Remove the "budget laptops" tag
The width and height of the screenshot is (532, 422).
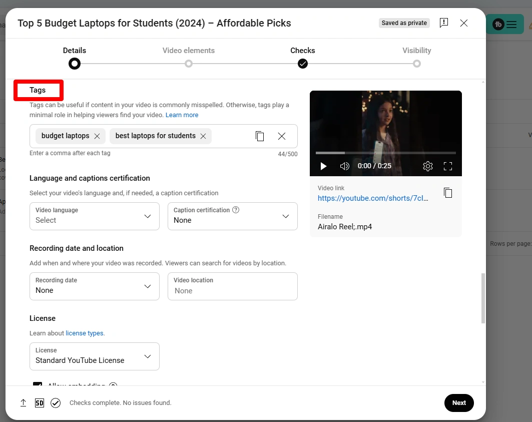[x=97, y=136]
